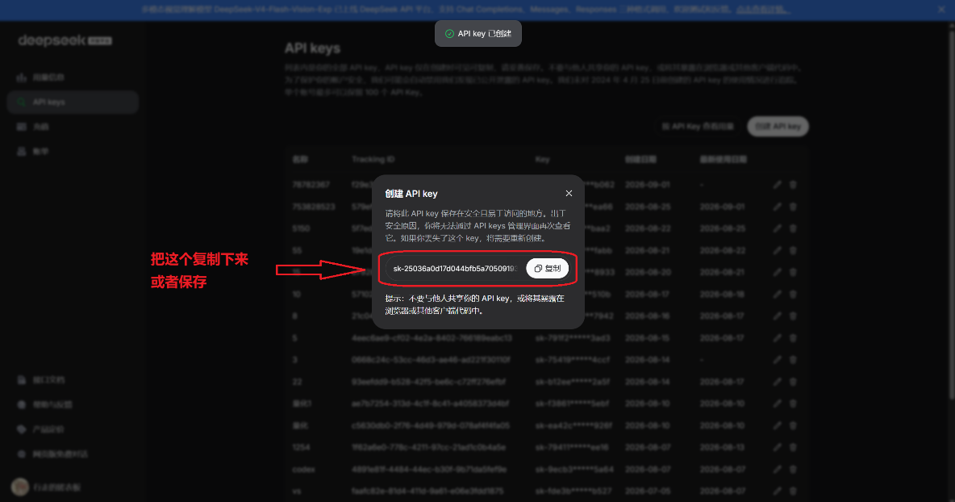Edit the key named vs

778,491
